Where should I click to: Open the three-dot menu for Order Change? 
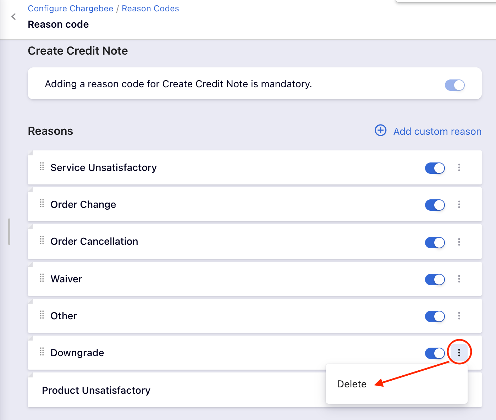coord(459,205)
